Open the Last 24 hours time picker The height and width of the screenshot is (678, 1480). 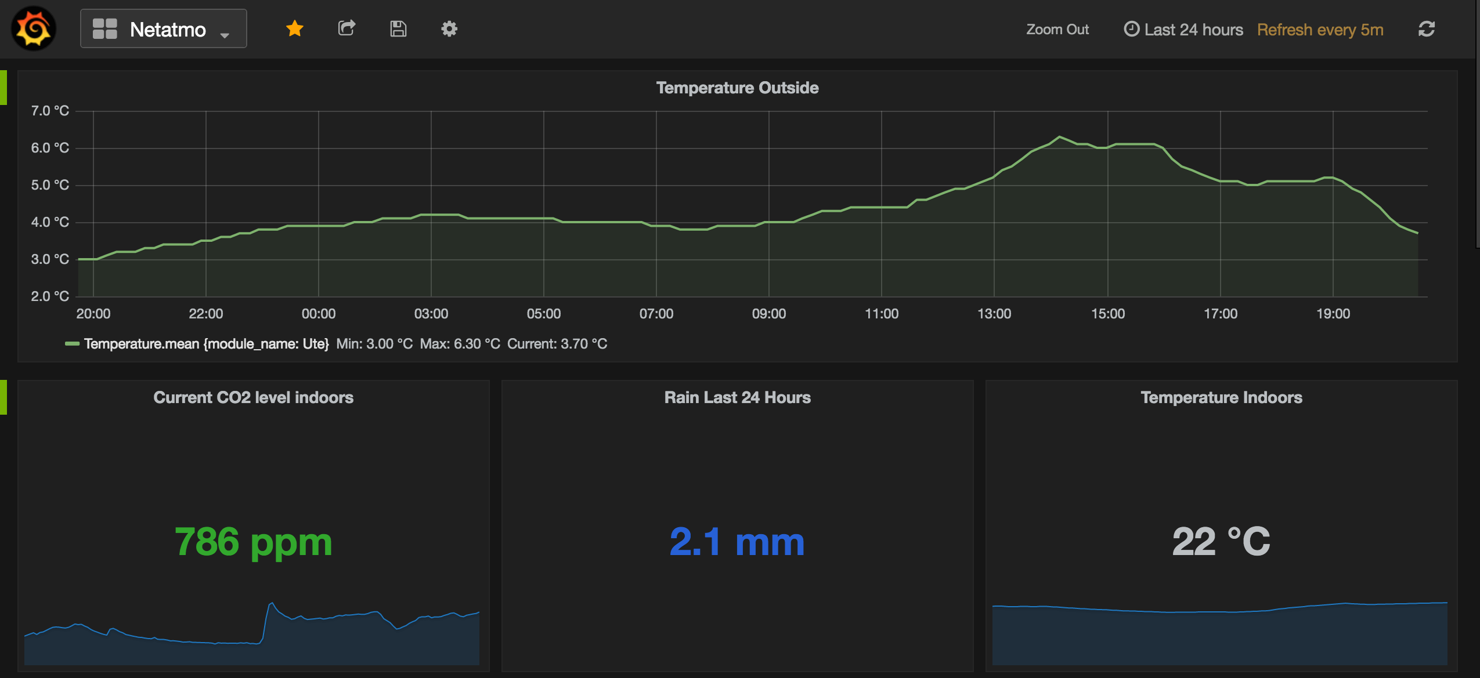pyautogui.click(x=1183, y=30)
